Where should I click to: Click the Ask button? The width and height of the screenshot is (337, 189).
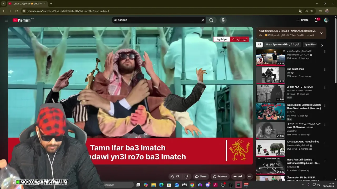(x=238, y=177)
